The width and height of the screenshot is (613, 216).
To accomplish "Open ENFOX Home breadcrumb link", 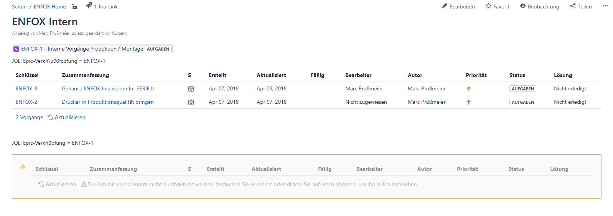I will [x=50, y=7].
